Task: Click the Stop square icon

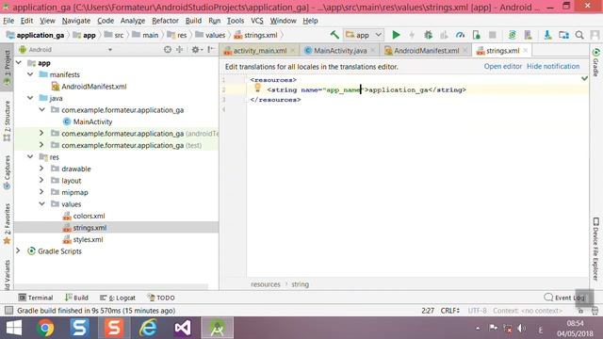Action: 492,35
